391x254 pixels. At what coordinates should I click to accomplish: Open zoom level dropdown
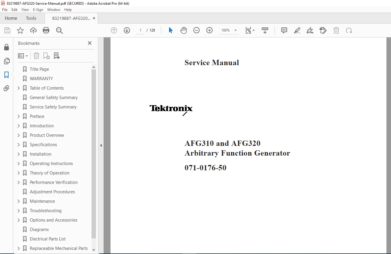(x=235, y=30)
